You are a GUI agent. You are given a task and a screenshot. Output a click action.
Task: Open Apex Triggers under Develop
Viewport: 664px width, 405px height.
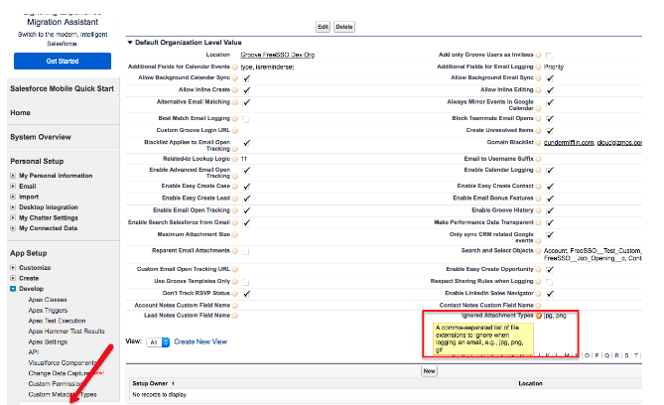click(x=48, y=310)
